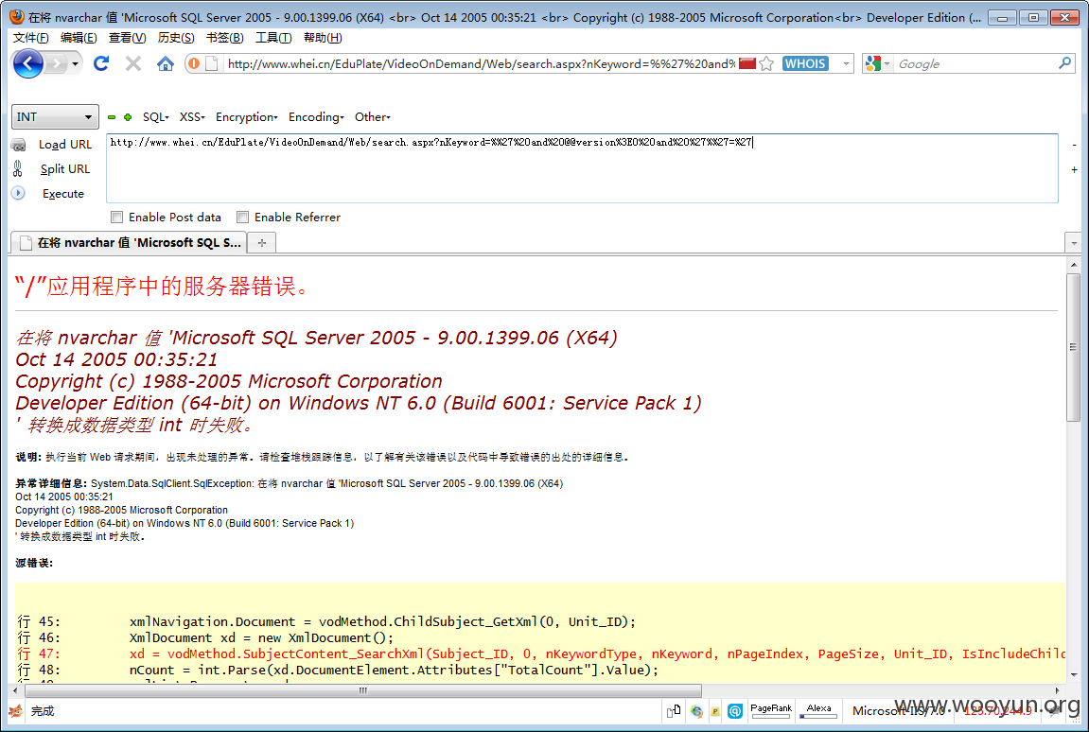The height and width of the screenshot is (732, 1089).
Task: Click the vertical scrollbar down arrow
Action: pos(1073,674)
